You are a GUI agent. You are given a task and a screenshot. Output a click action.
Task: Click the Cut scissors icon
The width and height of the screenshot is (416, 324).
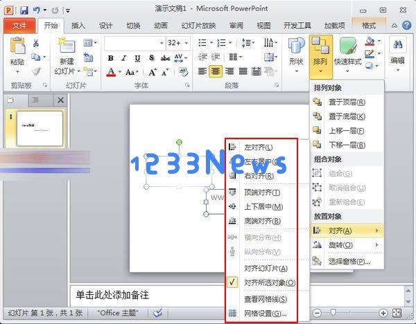click(x=36, y=43)
